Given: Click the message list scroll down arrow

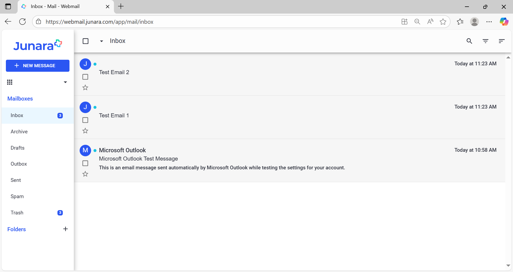Looking at the screenshot, I should click(x=508, y=266).
